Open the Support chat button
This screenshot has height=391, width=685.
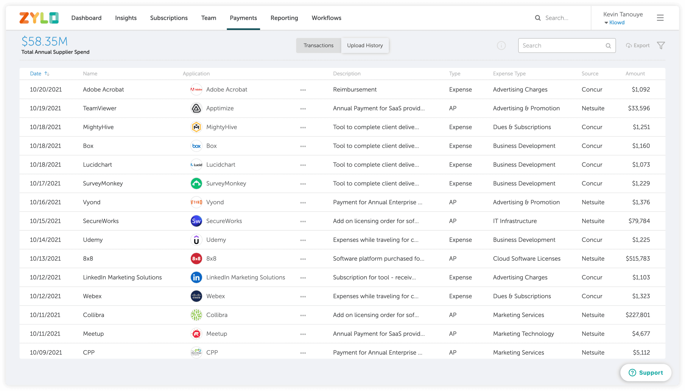point(646,373)
